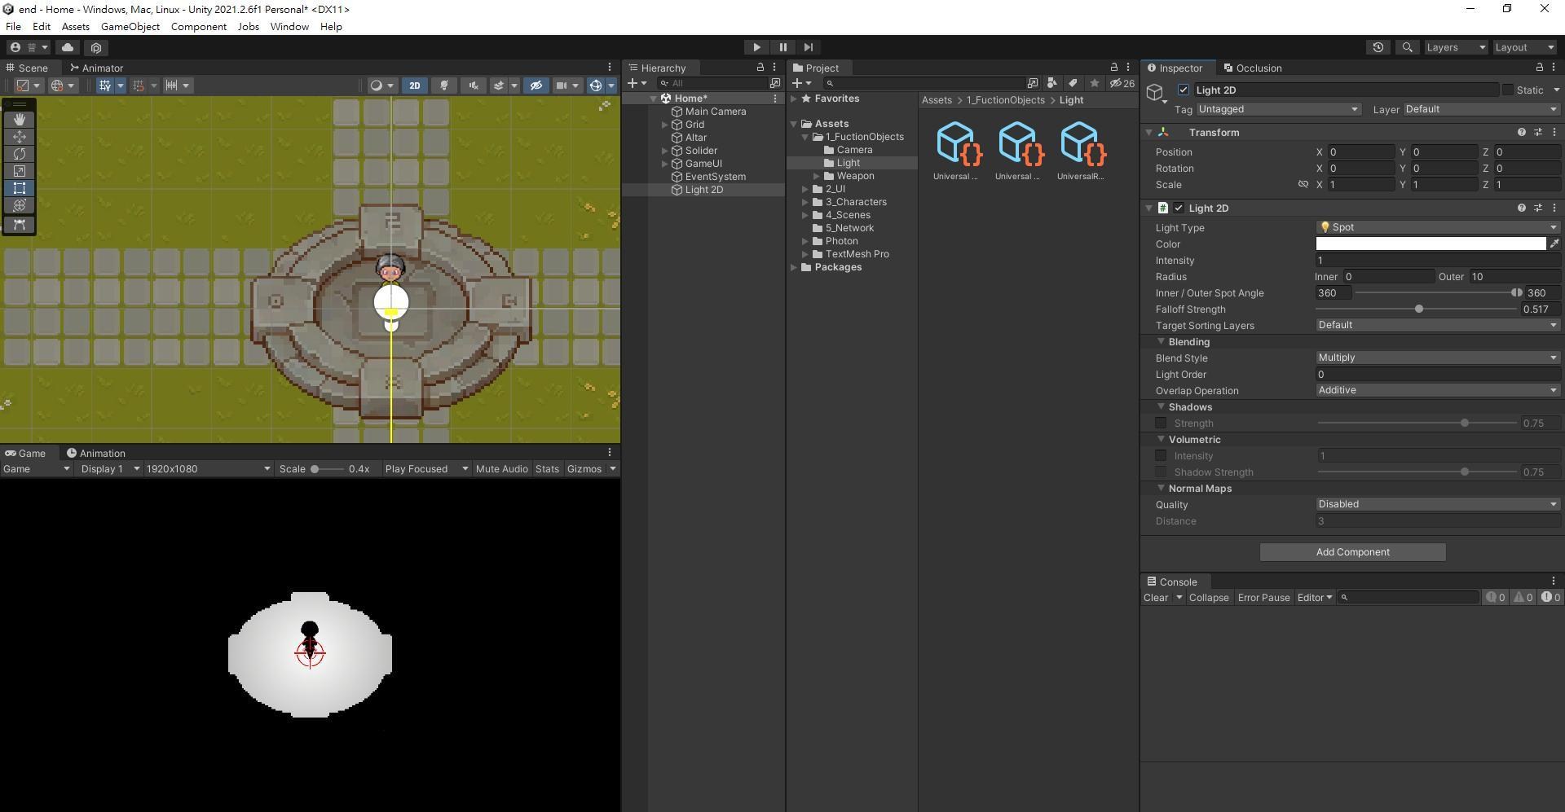Screen dimensions: 1565x812
Task: Open the Light Type Spot dropdown
Action: point(1438,227)
